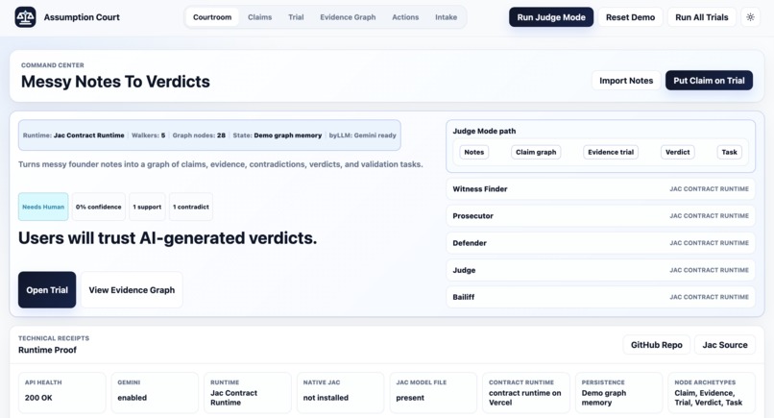
Task: Click Put Claim on Trial button
Action: [709, 81]
